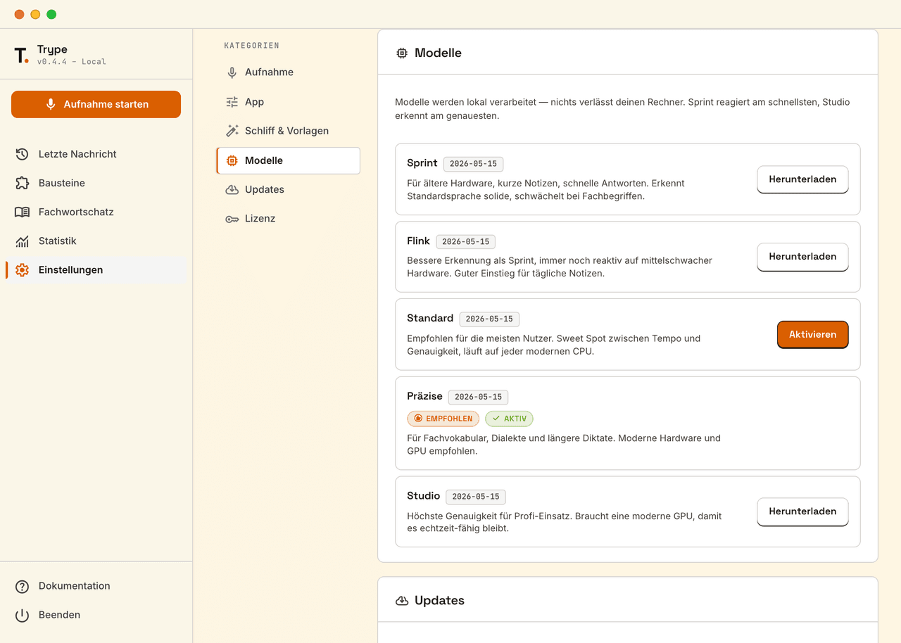The image size is (901, 643).
Task: Download the Sprint model
Action: click(802, 179)
